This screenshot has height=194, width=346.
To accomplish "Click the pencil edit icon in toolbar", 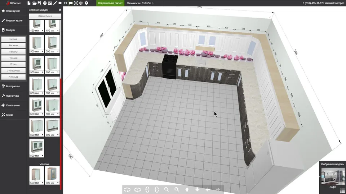I will 55,3.
